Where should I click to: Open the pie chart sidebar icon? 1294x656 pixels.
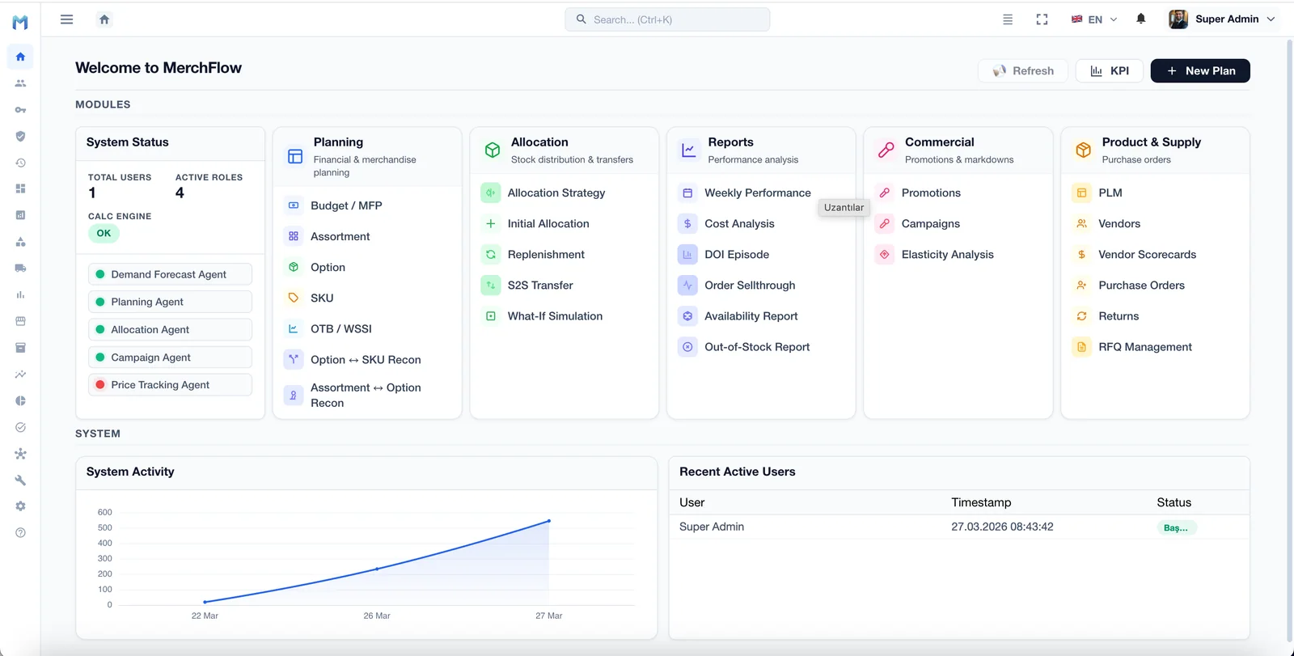tap(20, 400)
